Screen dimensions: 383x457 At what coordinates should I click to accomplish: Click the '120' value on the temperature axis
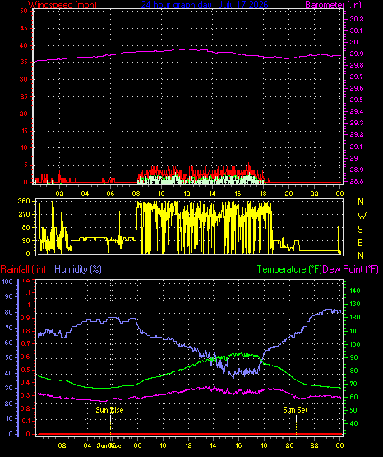pos(354,317)
